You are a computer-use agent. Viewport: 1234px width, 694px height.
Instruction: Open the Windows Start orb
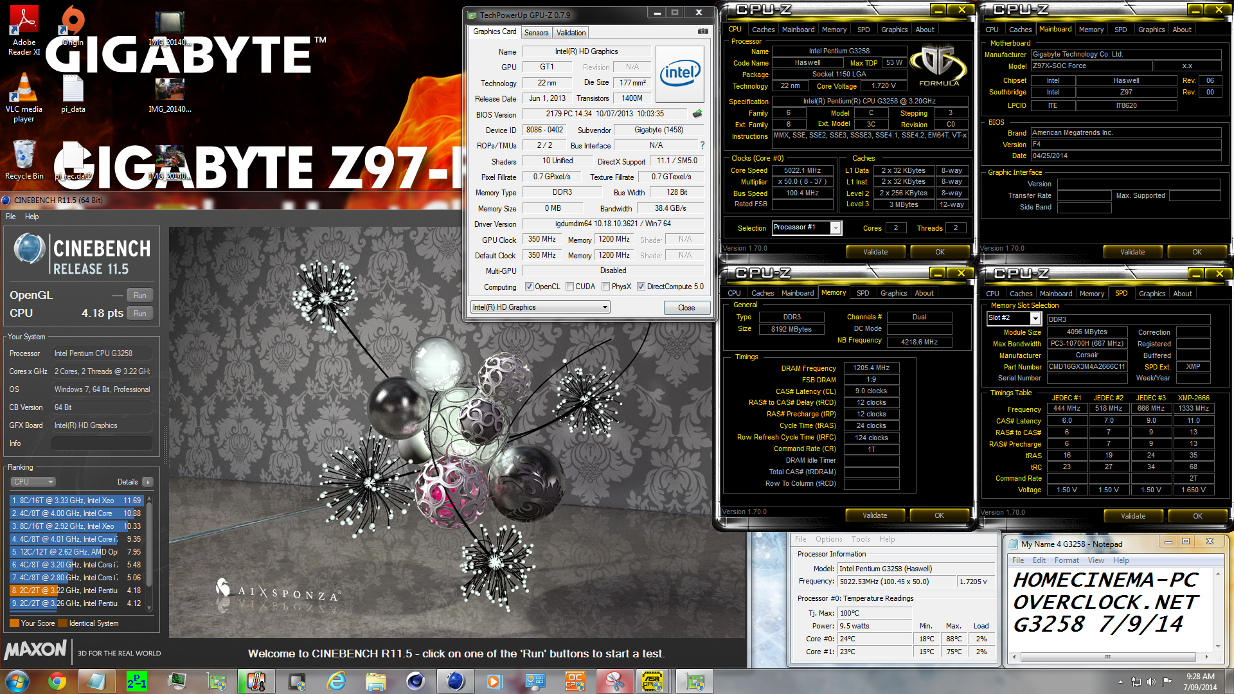click(x=17, y=681)
